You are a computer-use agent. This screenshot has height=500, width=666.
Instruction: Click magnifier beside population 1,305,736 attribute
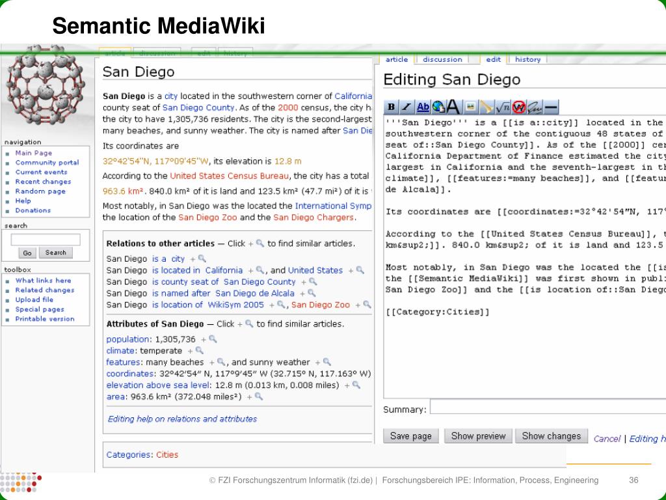pyautogui.click(x=213, y=339)
